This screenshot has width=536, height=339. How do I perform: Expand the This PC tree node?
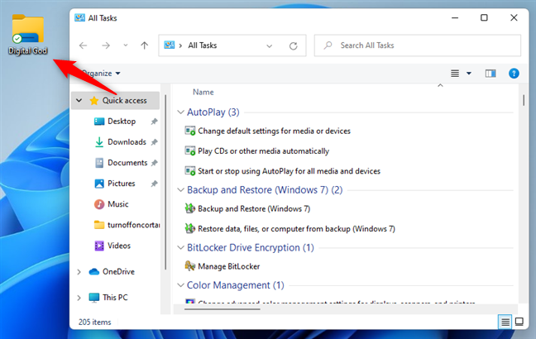click(79, 298)
